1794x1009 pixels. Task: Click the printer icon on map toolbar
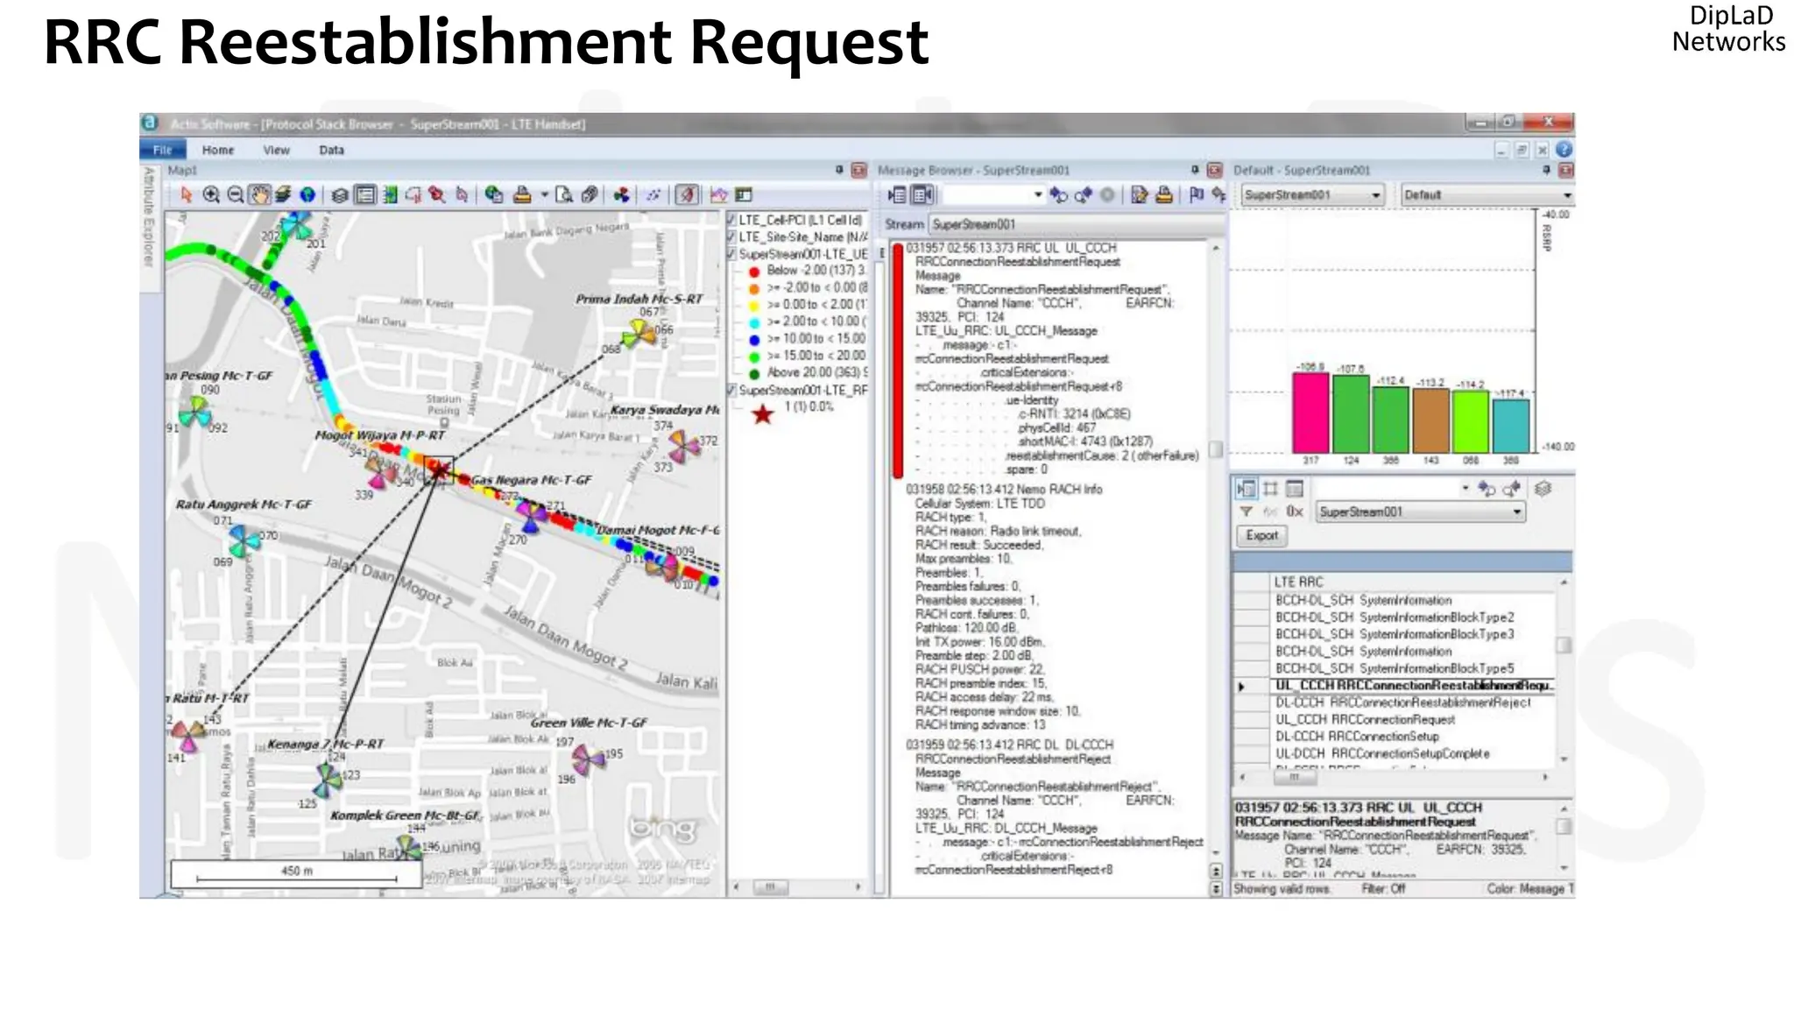(522, 194)
